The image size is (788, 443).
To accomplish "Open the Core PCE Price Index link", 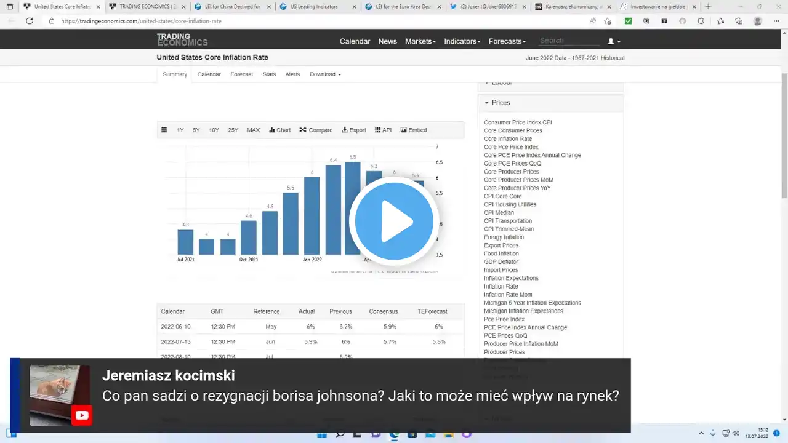I will tap(511, 147).
